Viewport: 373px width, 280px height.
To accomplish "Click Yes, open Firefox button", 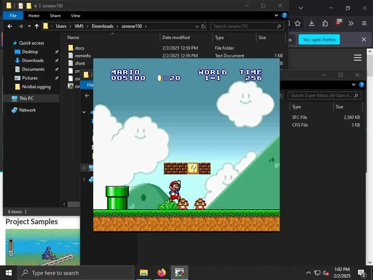I will point(319,39).
